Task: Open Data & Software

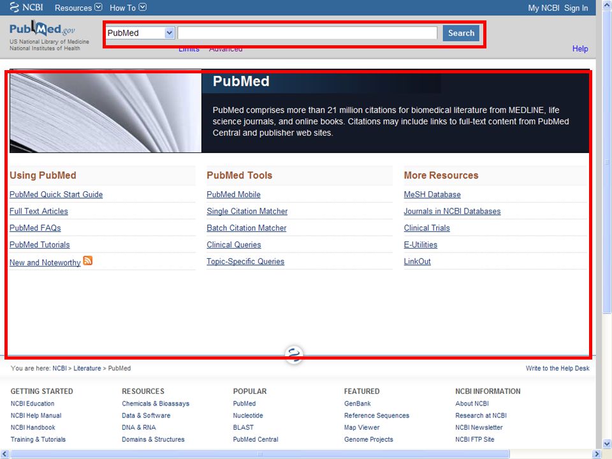Action: click(146, 416)
